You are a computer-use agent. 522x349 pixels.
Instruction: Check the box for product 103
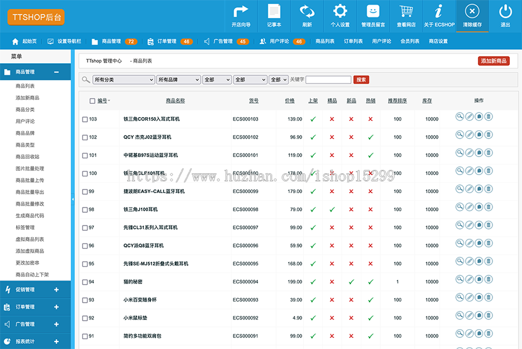point(85,119)
